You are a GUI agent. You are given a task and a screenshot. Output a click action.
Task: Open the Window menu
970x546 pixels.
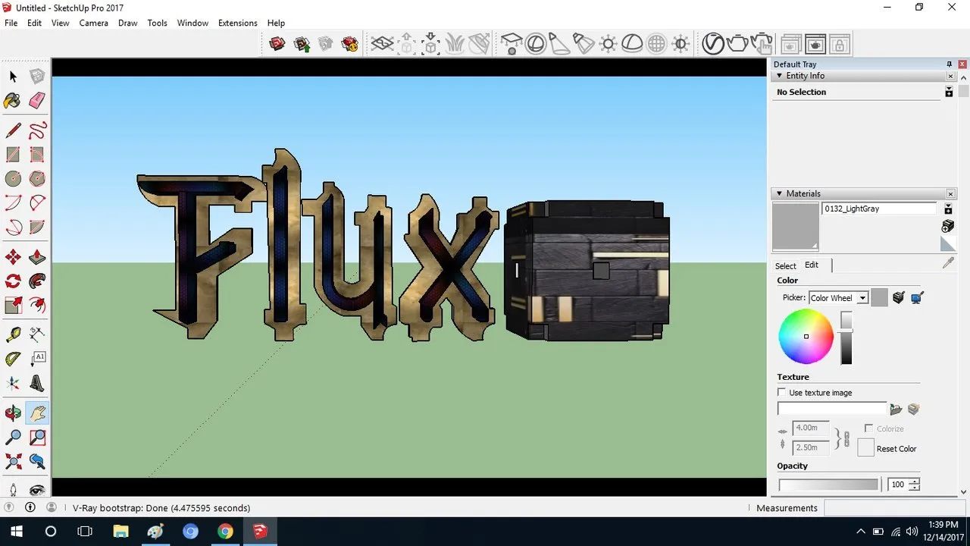pos(192,23)
